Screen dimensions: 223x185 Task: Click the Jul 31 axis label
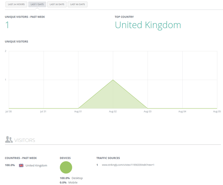(43, 112)
